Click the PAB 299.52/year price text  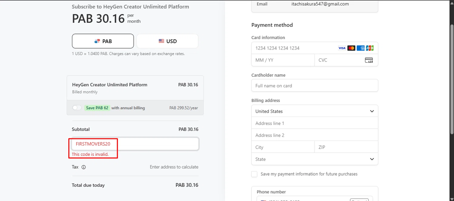pyautogui.click(x=184, y=108)
